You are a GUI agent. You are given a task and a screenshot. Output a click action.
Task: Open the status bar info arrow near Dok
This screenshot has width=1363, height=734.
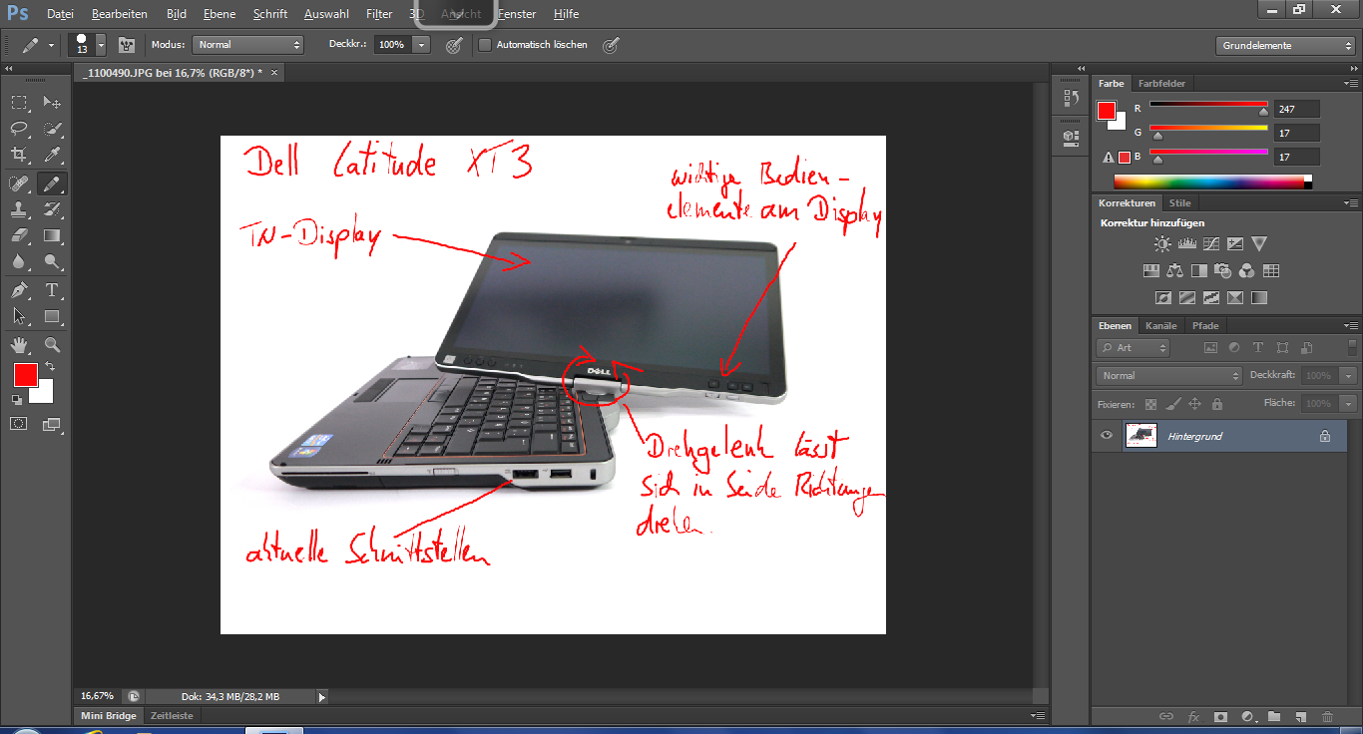321,697
